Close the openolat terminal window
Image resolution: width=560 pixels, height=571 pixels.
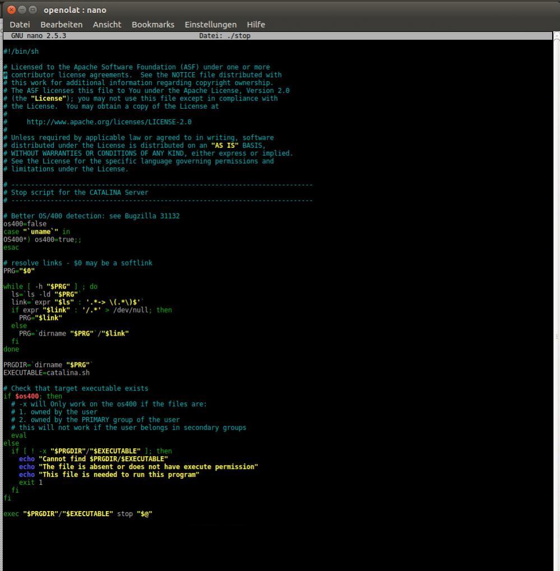(11, 10)
